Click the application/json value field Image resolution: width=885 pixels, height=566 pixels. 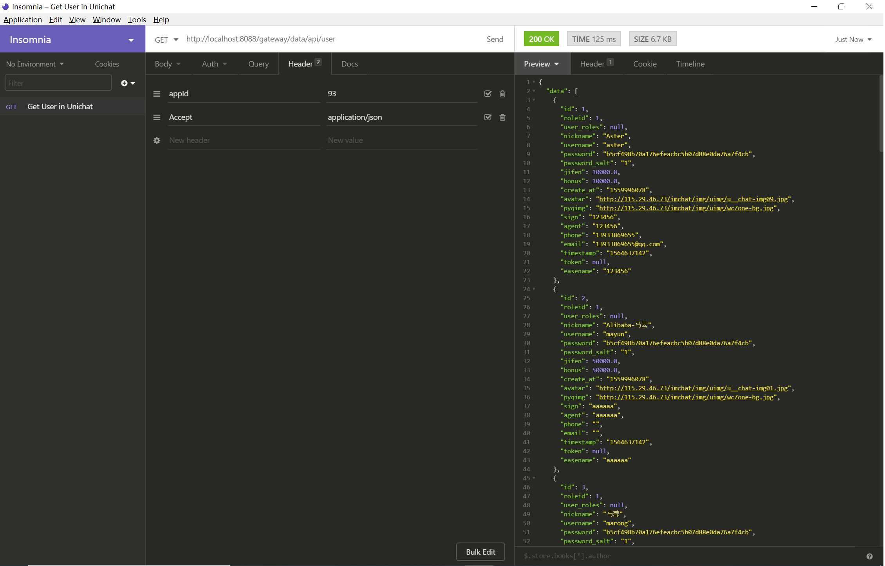(x=402, y=117)
